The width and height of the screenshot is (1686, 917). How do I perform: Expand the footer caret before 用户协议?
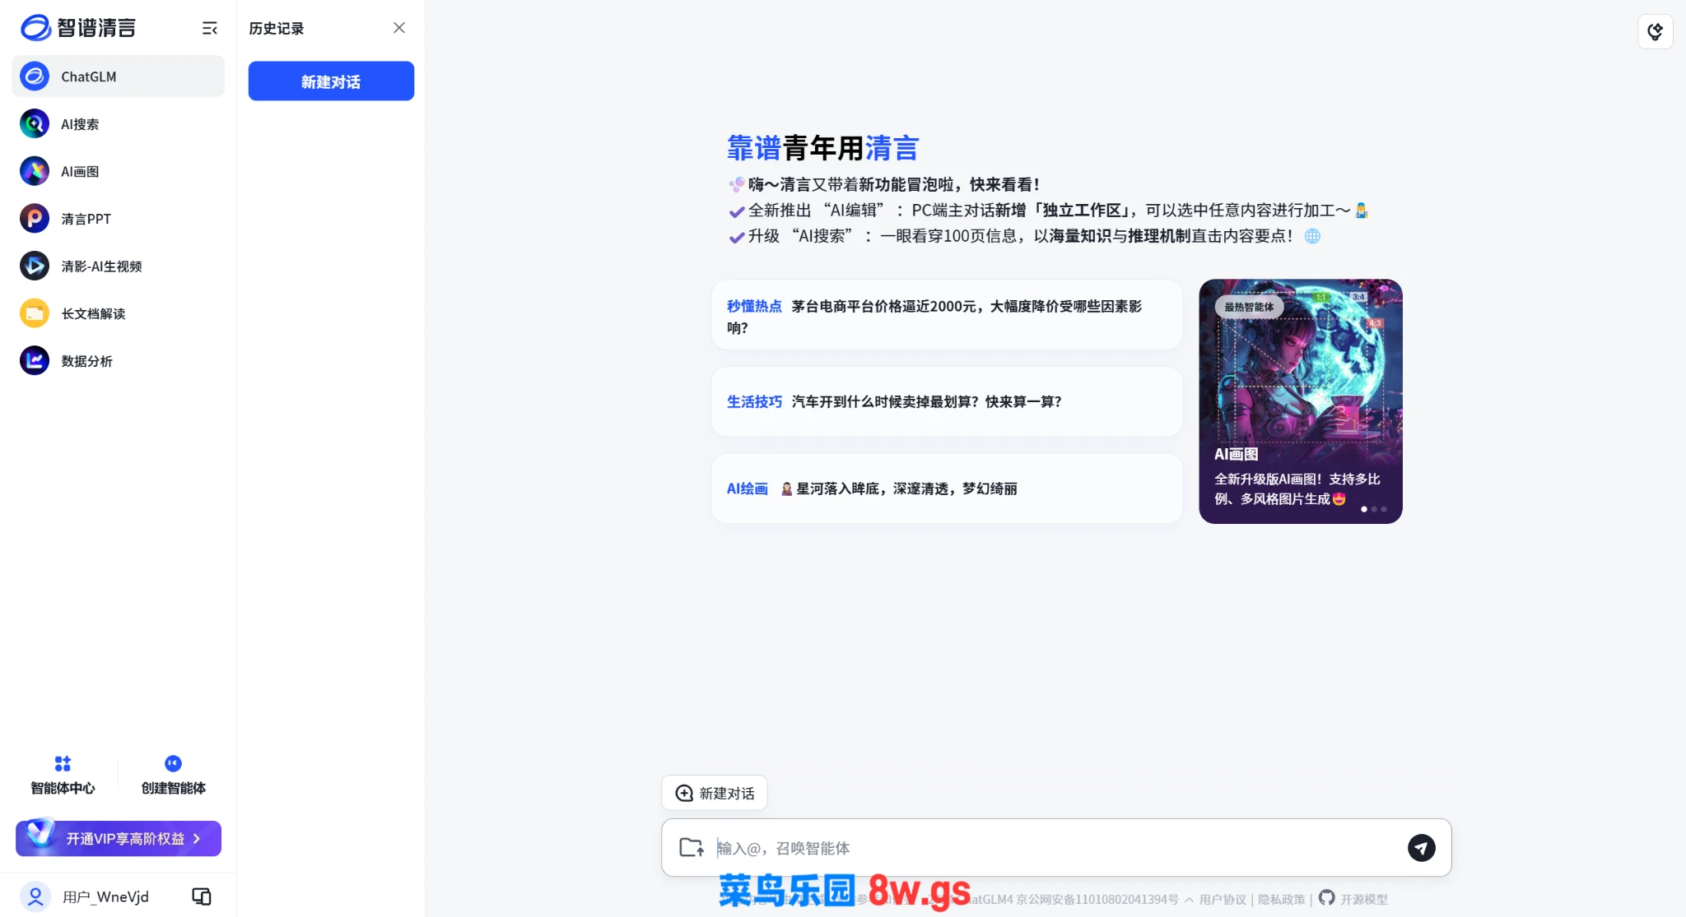(x=1189, y=900)
